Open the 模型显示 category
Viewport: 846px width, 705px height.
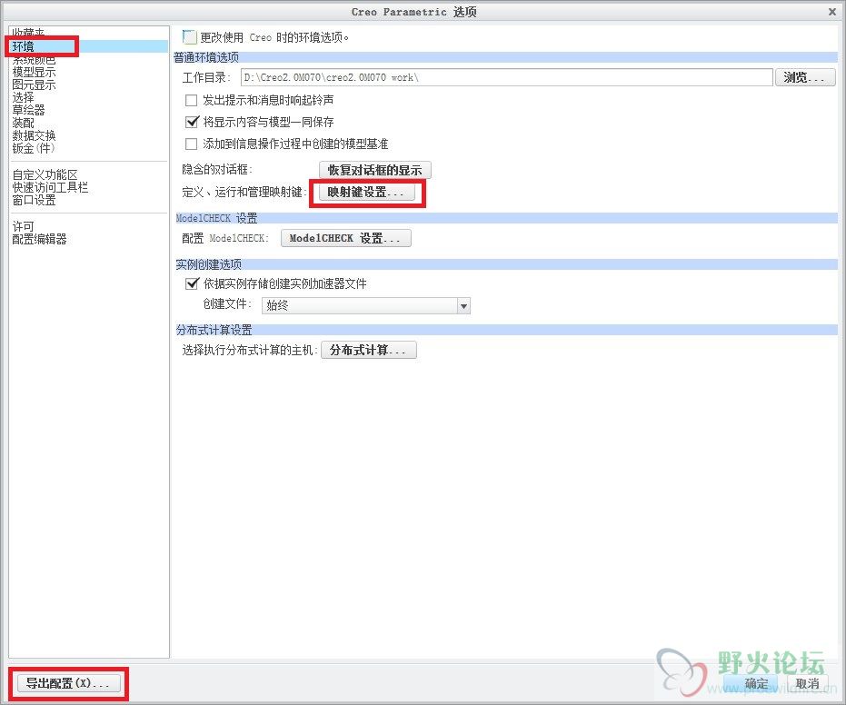pyautogui.click(x=34, y=72)
